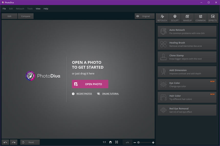Open the File menu
Image resolution: width=220 pixels, height=146 pixels.
(x=4, y=9)
